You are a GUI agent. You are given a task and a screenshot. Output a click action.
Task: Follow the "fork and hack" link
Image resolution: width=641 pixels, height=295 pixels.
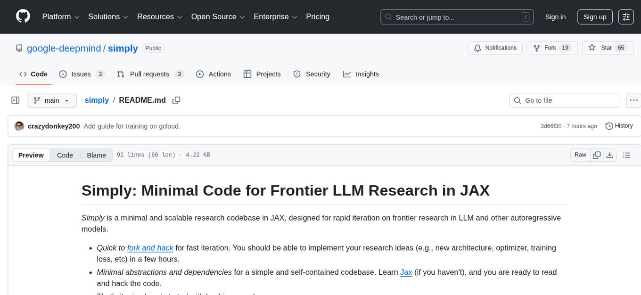click(x=150, y=248)
